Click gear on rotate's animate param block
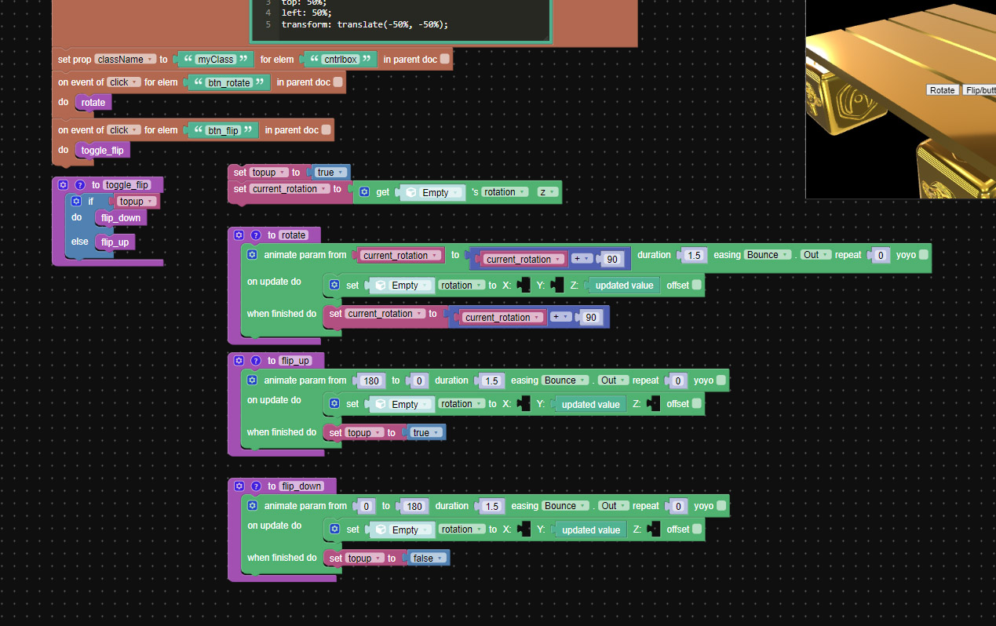 coord(252,255)
